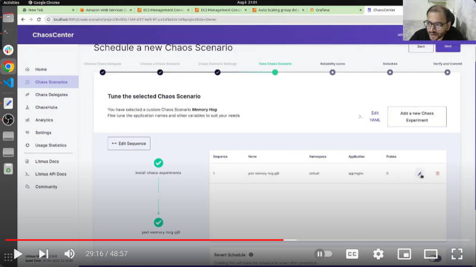This screenshot has width=476, height=267.
Task: Mute the video volume
Action: 70,254
